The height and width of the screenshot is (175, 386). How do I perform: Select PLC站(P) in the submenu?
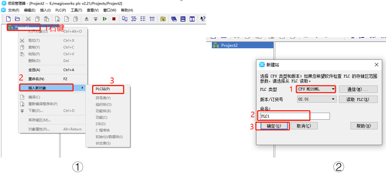coord(108,89)
